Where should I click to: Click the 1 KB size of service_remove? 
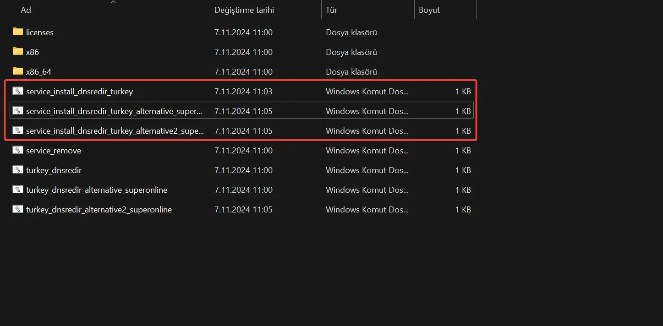463,151
